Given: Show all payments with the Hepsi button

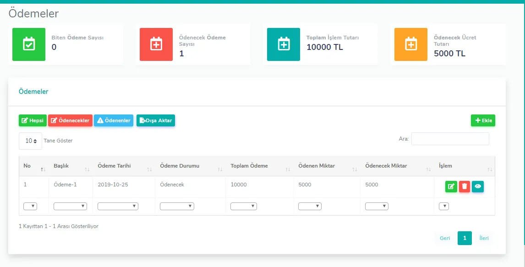Looking at the screenshot, I should (x=33, y=120).
